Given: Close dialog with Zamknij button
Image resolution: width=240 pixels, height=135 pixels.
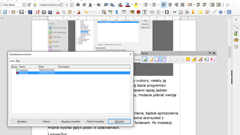Looking at the screenshot, I should coord(119,121).
